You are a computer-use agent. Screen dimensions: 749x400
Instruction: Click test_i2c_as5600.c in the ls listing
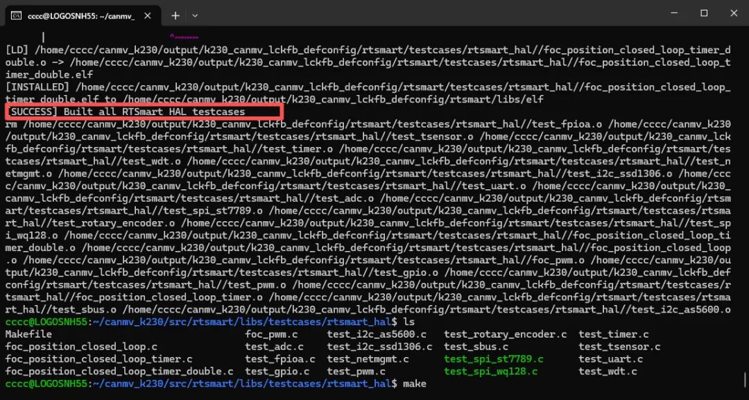pos(377,334)
